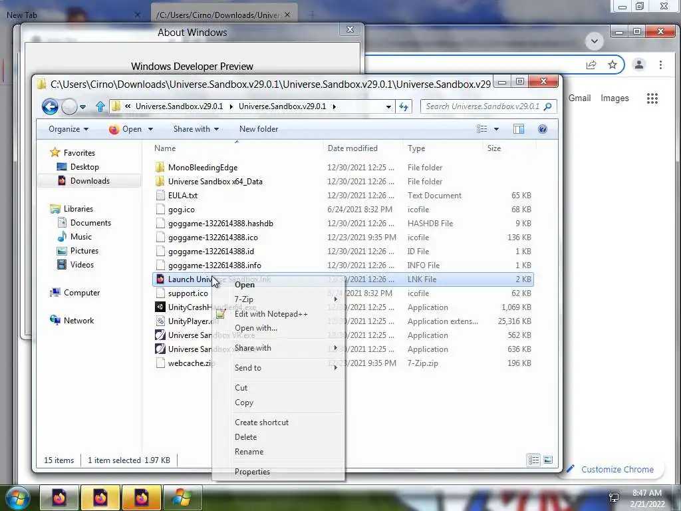Viewport: 681px width, 511px height.
Task: Expand the 7-Zip submenu
Action: (279, 299)
